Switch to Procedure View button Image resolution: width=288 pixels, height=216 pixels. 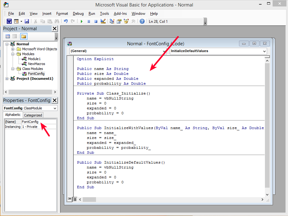[x=70, y=199]
